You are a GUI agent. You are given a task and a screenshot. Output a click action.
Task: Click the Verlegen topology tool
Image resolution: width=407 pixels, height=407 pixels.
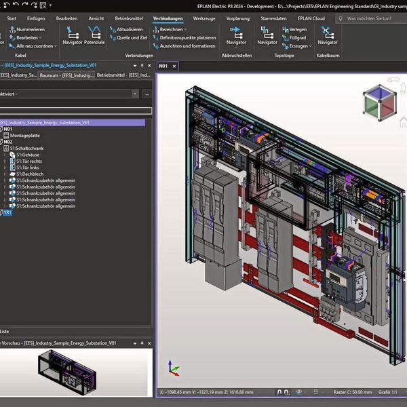pos(294,29)
